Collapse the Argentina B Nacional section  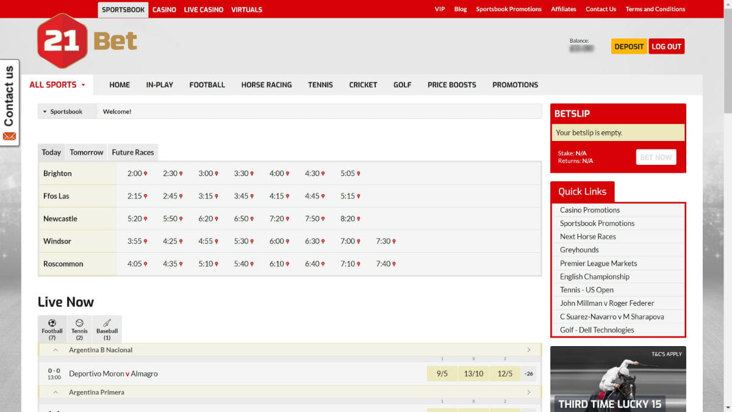click(56, 350)
